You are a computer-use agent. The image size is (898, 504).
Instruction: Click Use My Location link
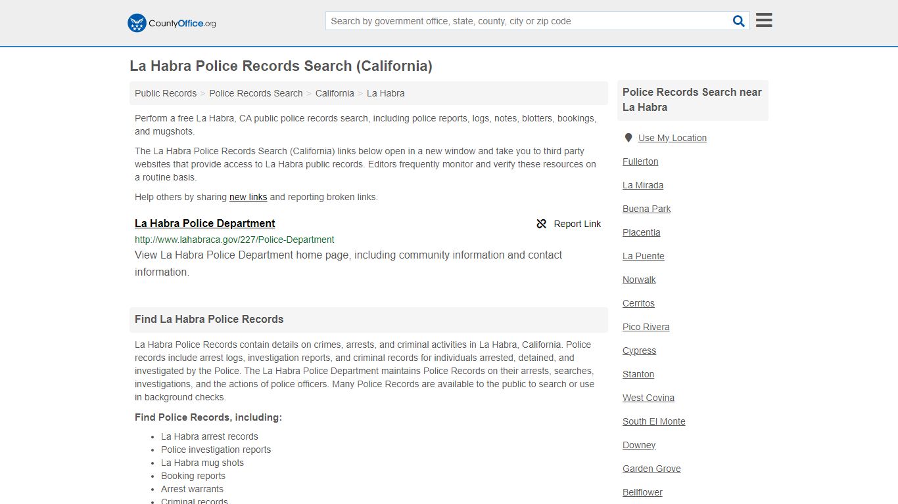pos(673,138)
